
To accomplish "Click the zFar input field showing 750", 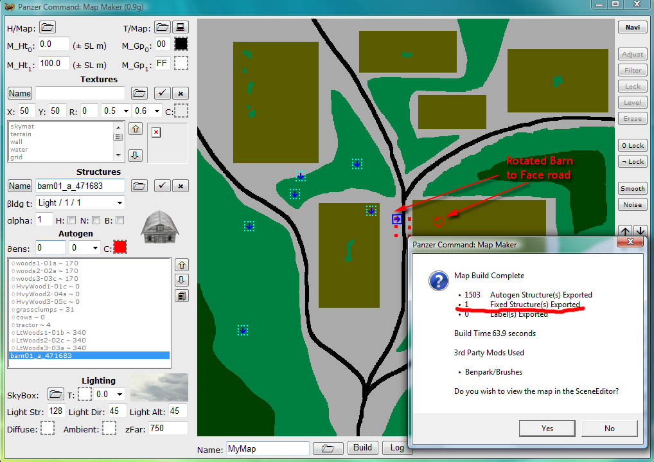I will point(168,428).
